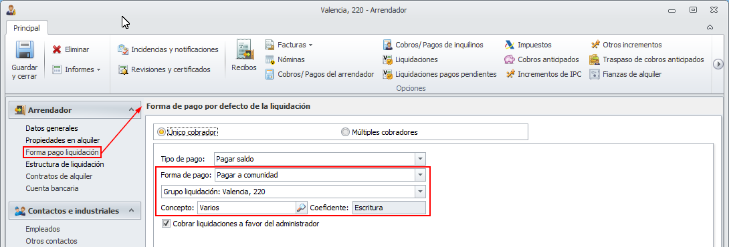The width and height of the screenshot is (729, 247).
Task: Click the magnifier next to Concepto field
Action: pyautogui.click(x=301, y=208)
